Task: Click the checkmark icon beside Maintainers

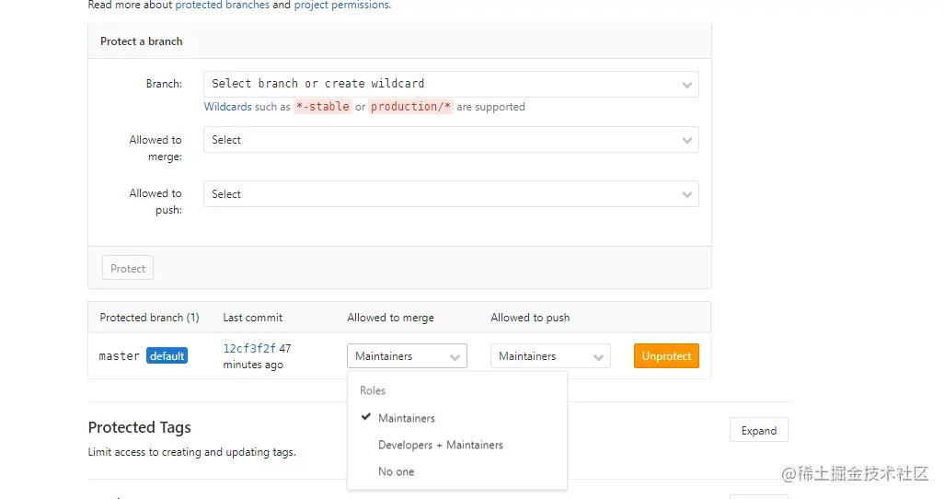Action: [366, 417]
